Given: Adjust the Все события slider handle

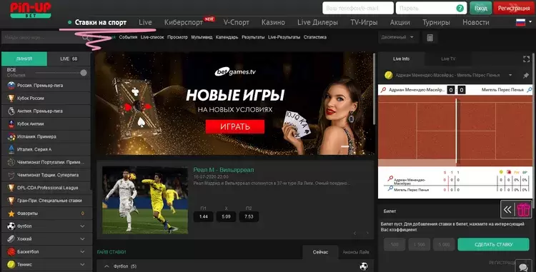Looking at the screenshot, I should [x=84, y=73].
